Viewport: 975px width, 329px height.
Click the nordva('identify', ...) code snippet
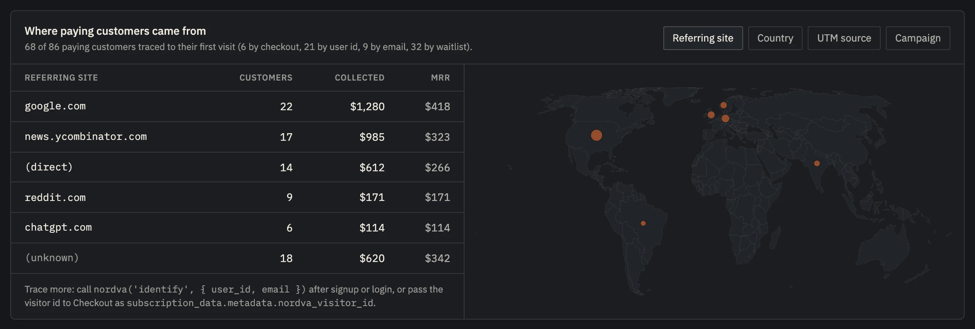click(x=200, y=289)
